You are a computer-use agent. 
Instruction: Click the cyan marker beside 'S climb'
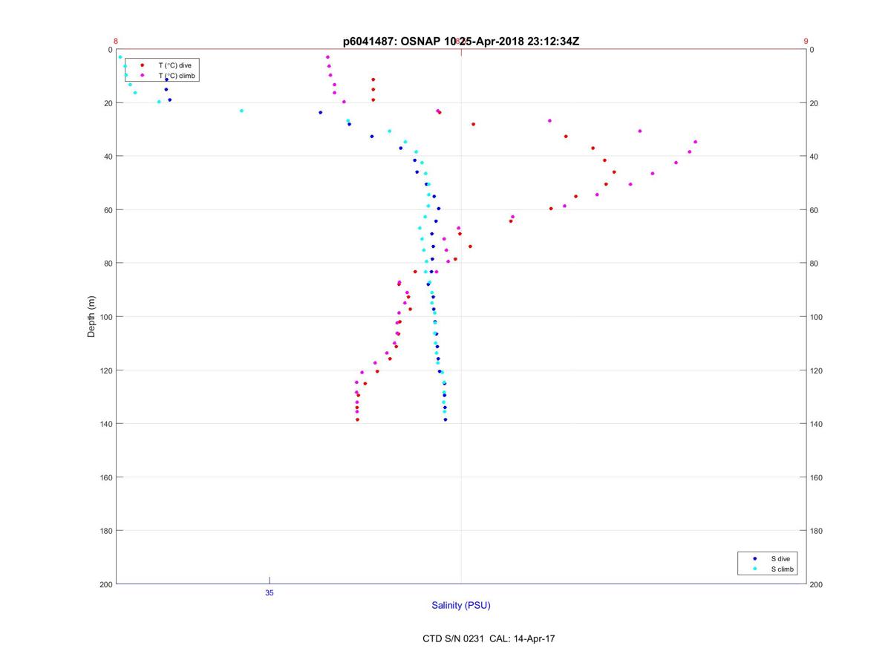(755, 569)
